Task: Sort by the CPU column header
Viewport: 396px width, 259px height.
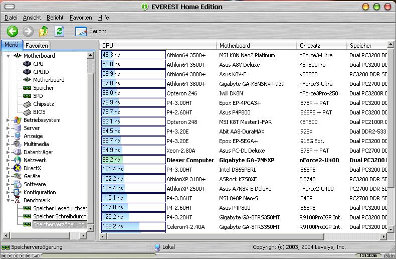Action: pyautogui.click(x=157, y=46)
